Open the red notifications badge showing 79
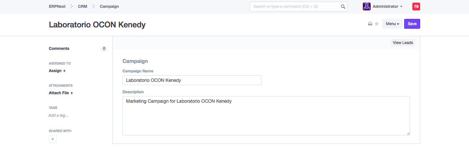Image resolution: width=469 pixels, height=150 pixels. tap(416, 7)
